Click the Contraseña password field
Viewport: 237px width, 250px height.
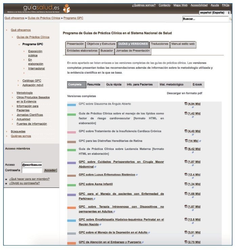[x=32, y=170]
